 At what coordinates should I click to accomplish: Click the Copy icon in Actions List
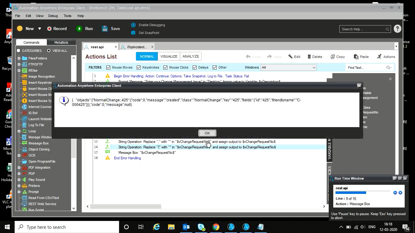tap(333, 56)
